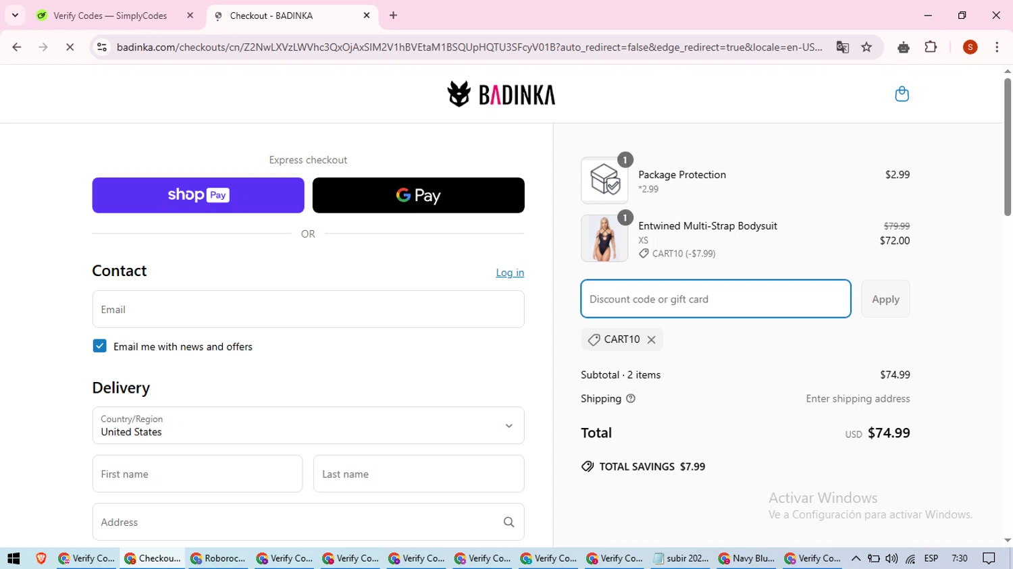Click the ESP language indicator
Screen dimensions: 1013x569
[931, 558]
